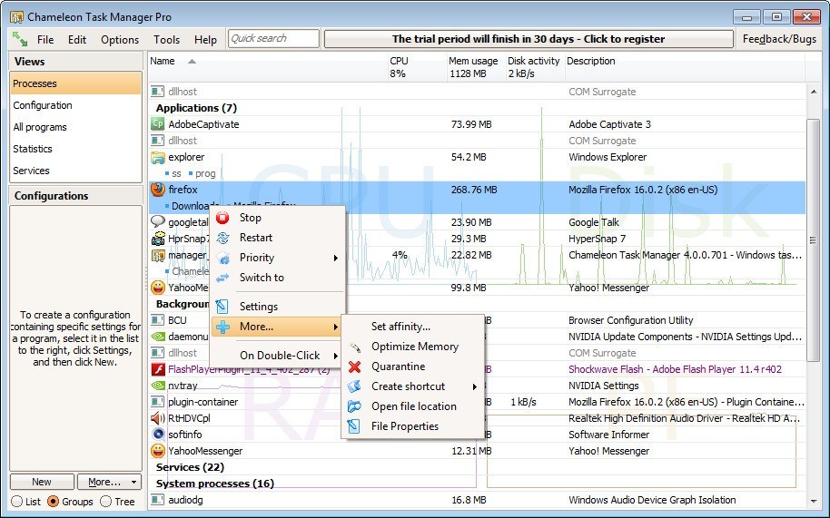Viewport: 830px width, 518px height.
Task: Expand the Services (22) group
Action: click(x=190, y=467)
